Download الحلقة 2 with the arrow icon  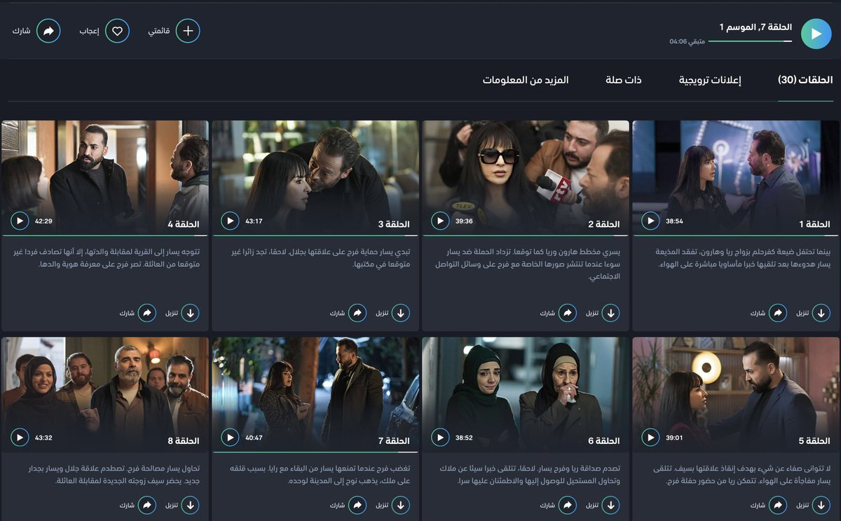coord(611,313)
